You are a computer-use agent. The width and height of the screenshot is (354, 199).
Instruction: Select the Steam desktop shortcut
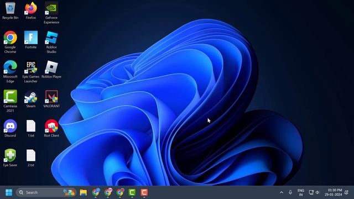(31, 99)
